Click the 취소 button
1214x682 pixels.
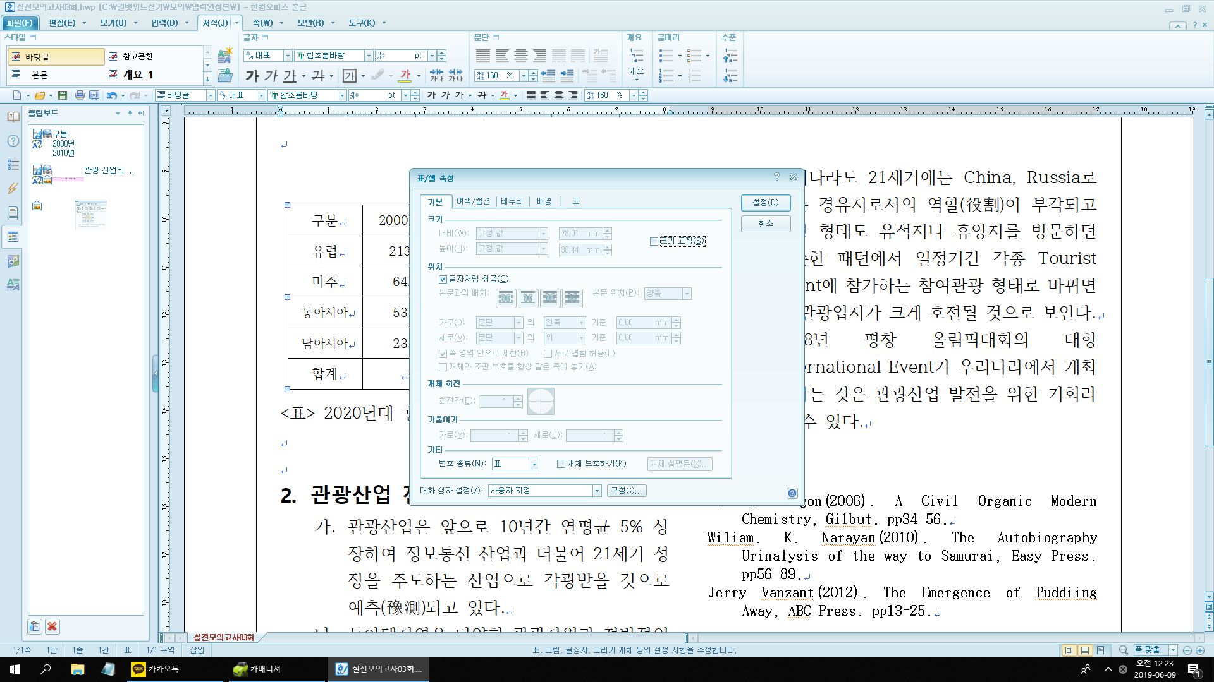pos(765,224)
